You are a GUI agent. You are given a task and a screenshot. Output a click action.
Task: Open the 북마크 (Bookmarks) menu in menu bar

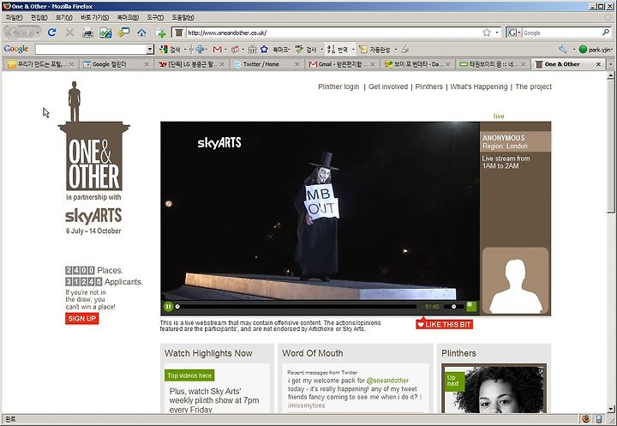128,17
